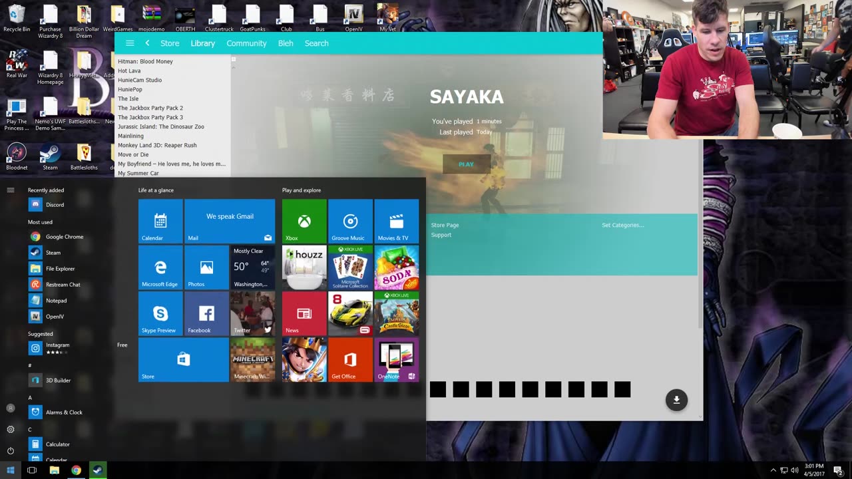Launch Microsoft Solitaire Collection tile
Viewport: 852px width, 479px height.
350,267
